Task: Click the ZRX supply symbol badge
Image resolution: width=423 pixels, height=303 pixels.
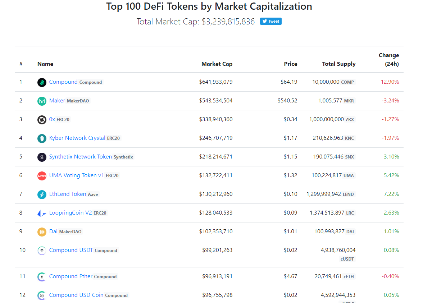Action: 350,119
